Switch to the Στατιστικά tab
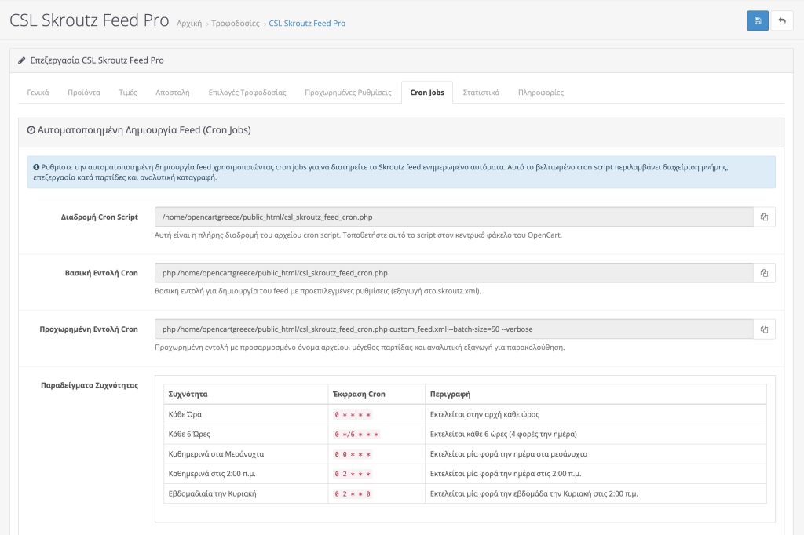Image resolution: width=804 pixels, height=535 pixels. 481,93
